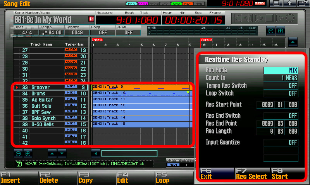Select the F2 Delete function tab
Viewport: 310px width, 185px height.
[x=58, y=178]
